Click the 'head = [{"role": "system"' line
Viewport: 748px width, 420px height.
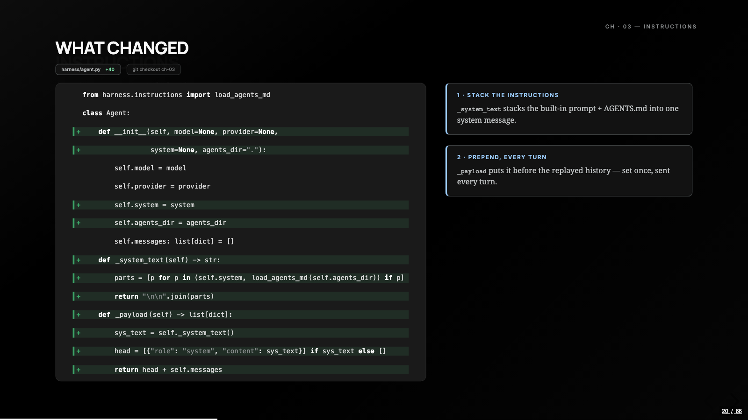[241, 351]
